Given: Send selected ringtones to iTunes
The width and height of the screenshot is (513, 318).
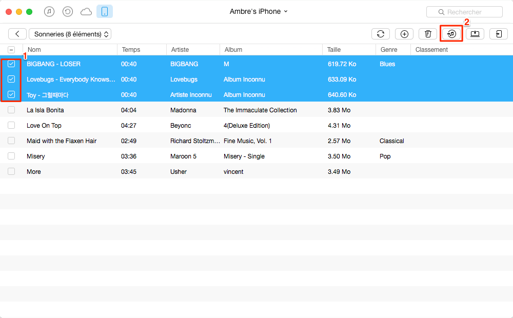Looking at the screenshot, I should click(x=451, y=34).
